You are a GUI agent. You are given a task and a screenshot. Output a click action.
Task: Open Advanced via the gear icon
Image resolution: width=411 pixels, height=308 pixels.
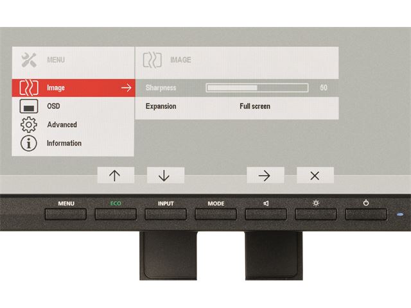coord(27,124)
